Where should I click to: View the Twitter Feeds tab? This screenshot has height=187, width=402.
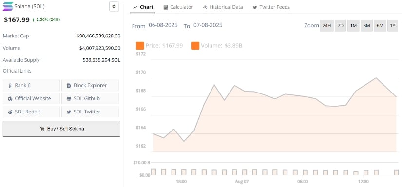(271, 7)
